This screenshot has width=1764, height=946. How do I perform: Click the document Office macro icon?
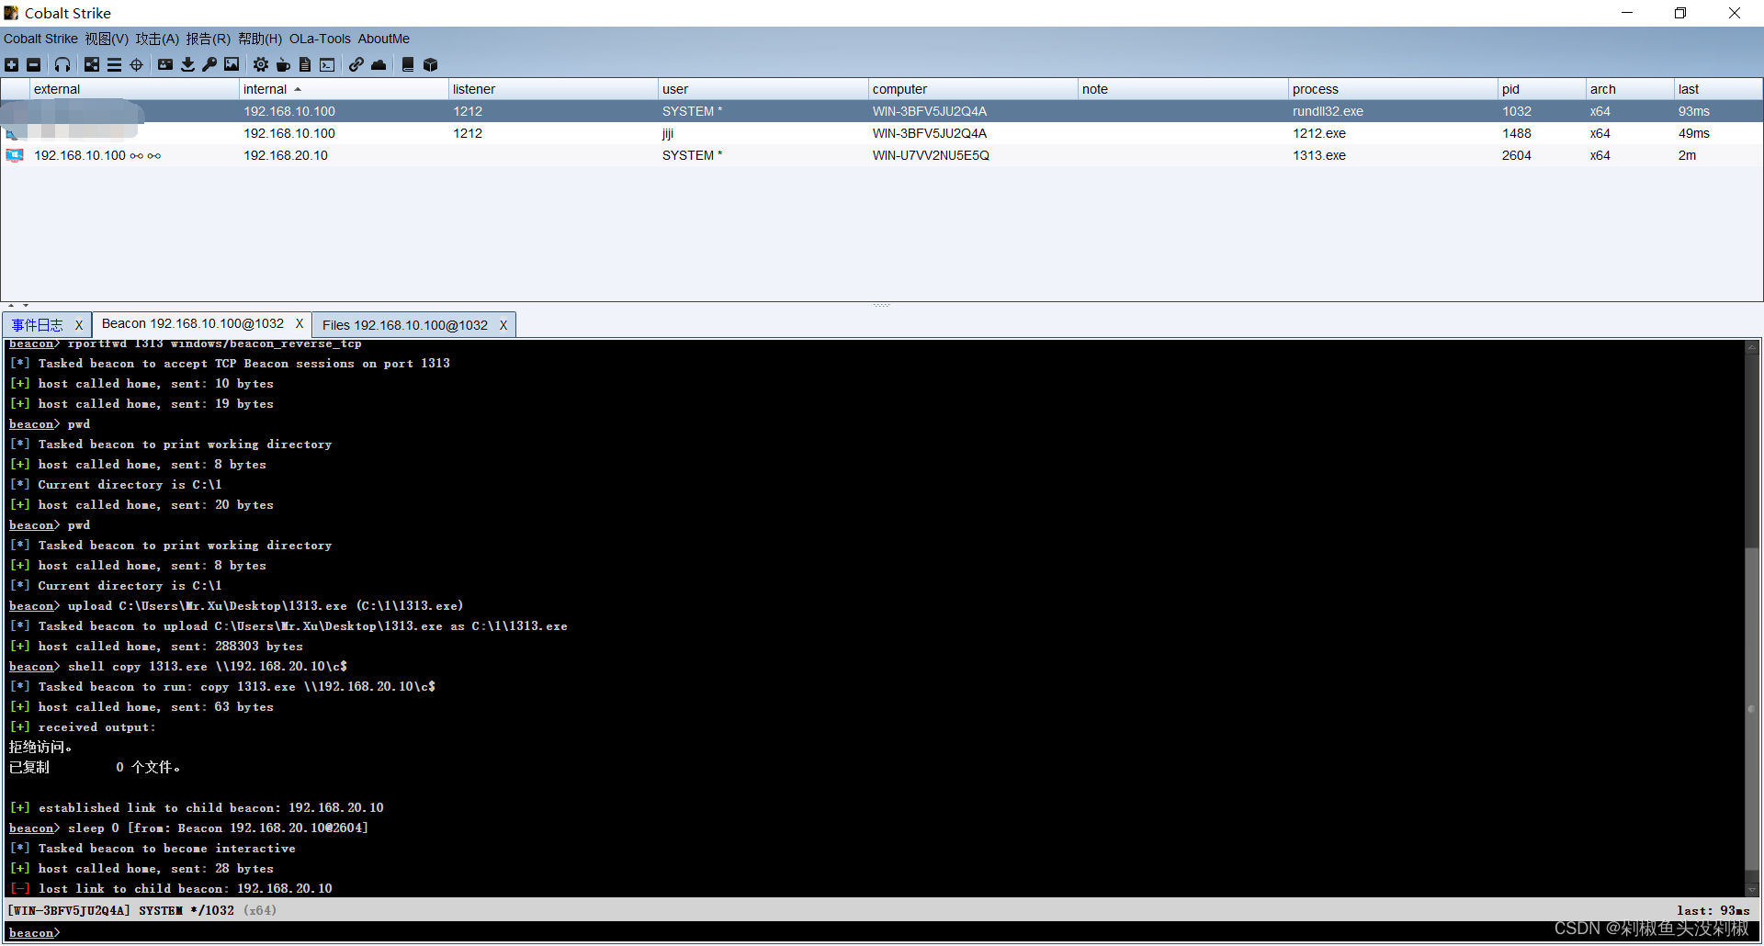click(305, 64)
